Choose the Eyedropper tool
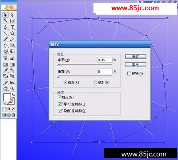 tap(6, 70)
